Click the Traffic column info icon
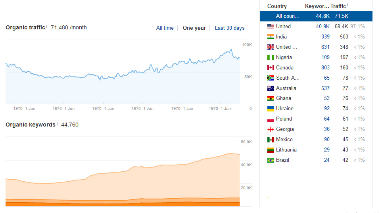380x213 pixels. [347, 5]
